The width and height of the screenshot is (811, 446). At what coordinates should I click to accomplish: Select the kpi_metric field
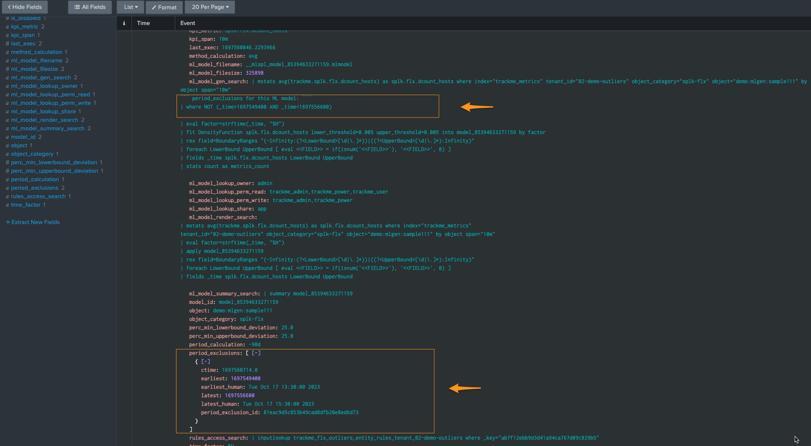25,26
